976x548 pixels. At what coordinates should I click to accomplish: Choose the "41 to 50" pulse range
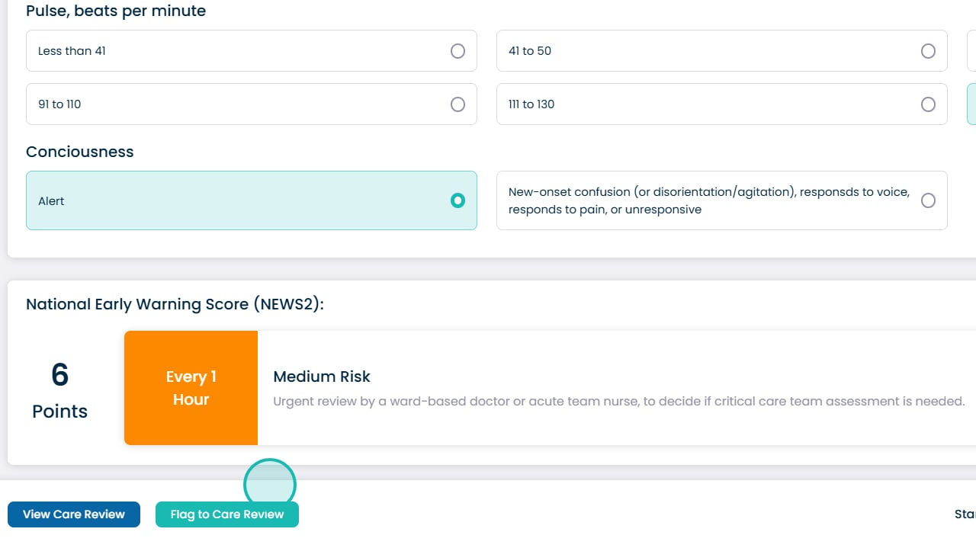(x=721, y=51)
